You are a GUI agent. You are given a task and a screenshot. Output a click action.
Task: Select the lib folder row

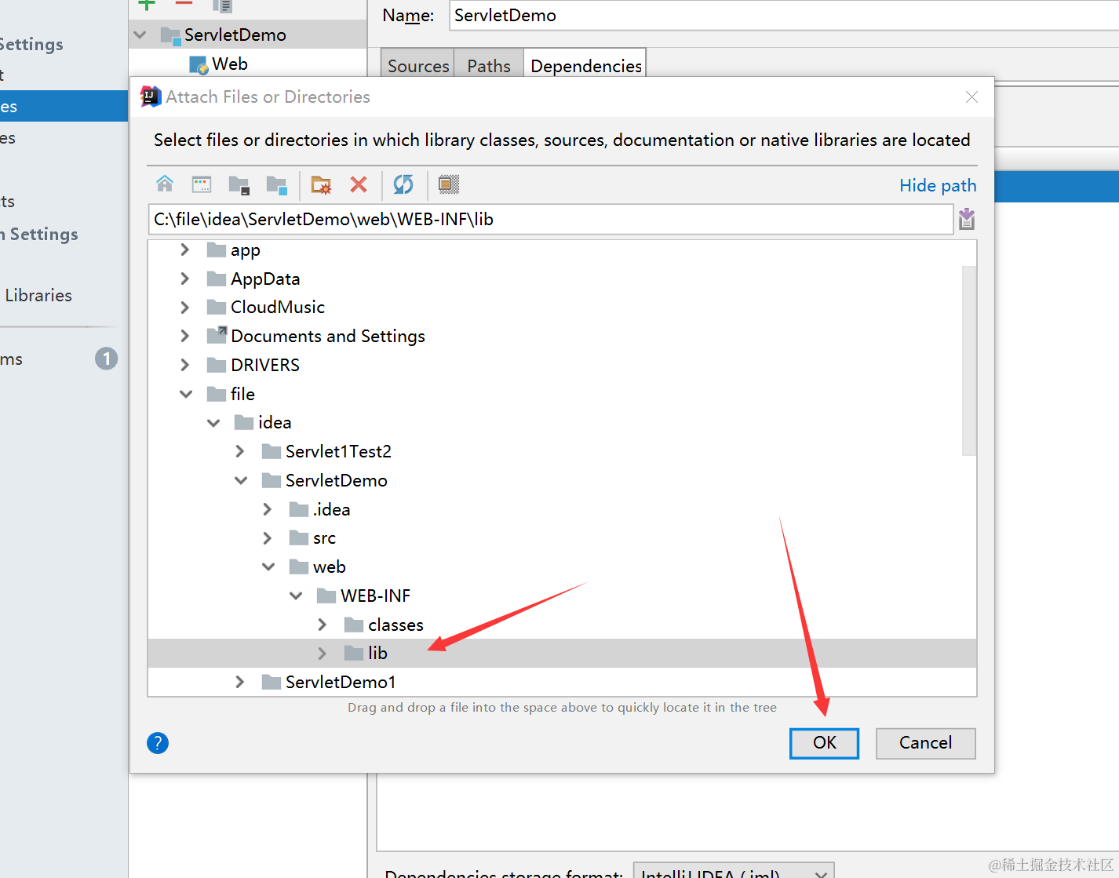pyautogui.click(x=562, y=653)
